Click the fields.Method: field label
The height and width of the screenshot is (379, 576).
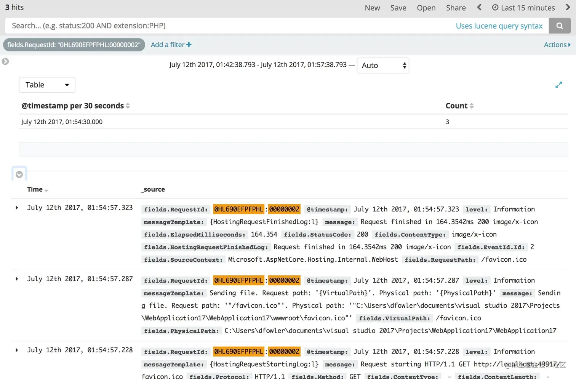click(317, 376)
